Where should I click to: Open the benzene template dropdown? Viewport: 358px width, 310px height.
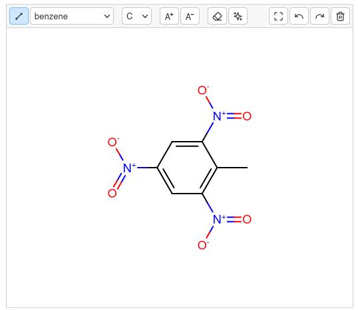click(72, 16)
